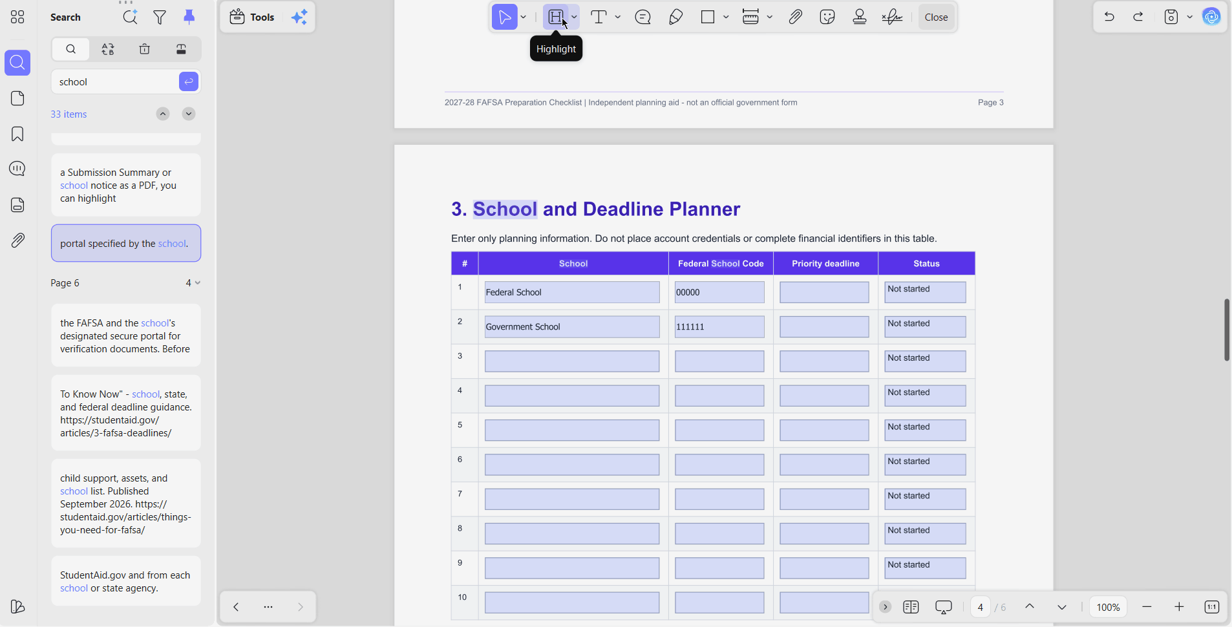Switch to the find-and-replace search tab
The height and width of the screenshot is (627, 1232).
[x=108, y=49]
